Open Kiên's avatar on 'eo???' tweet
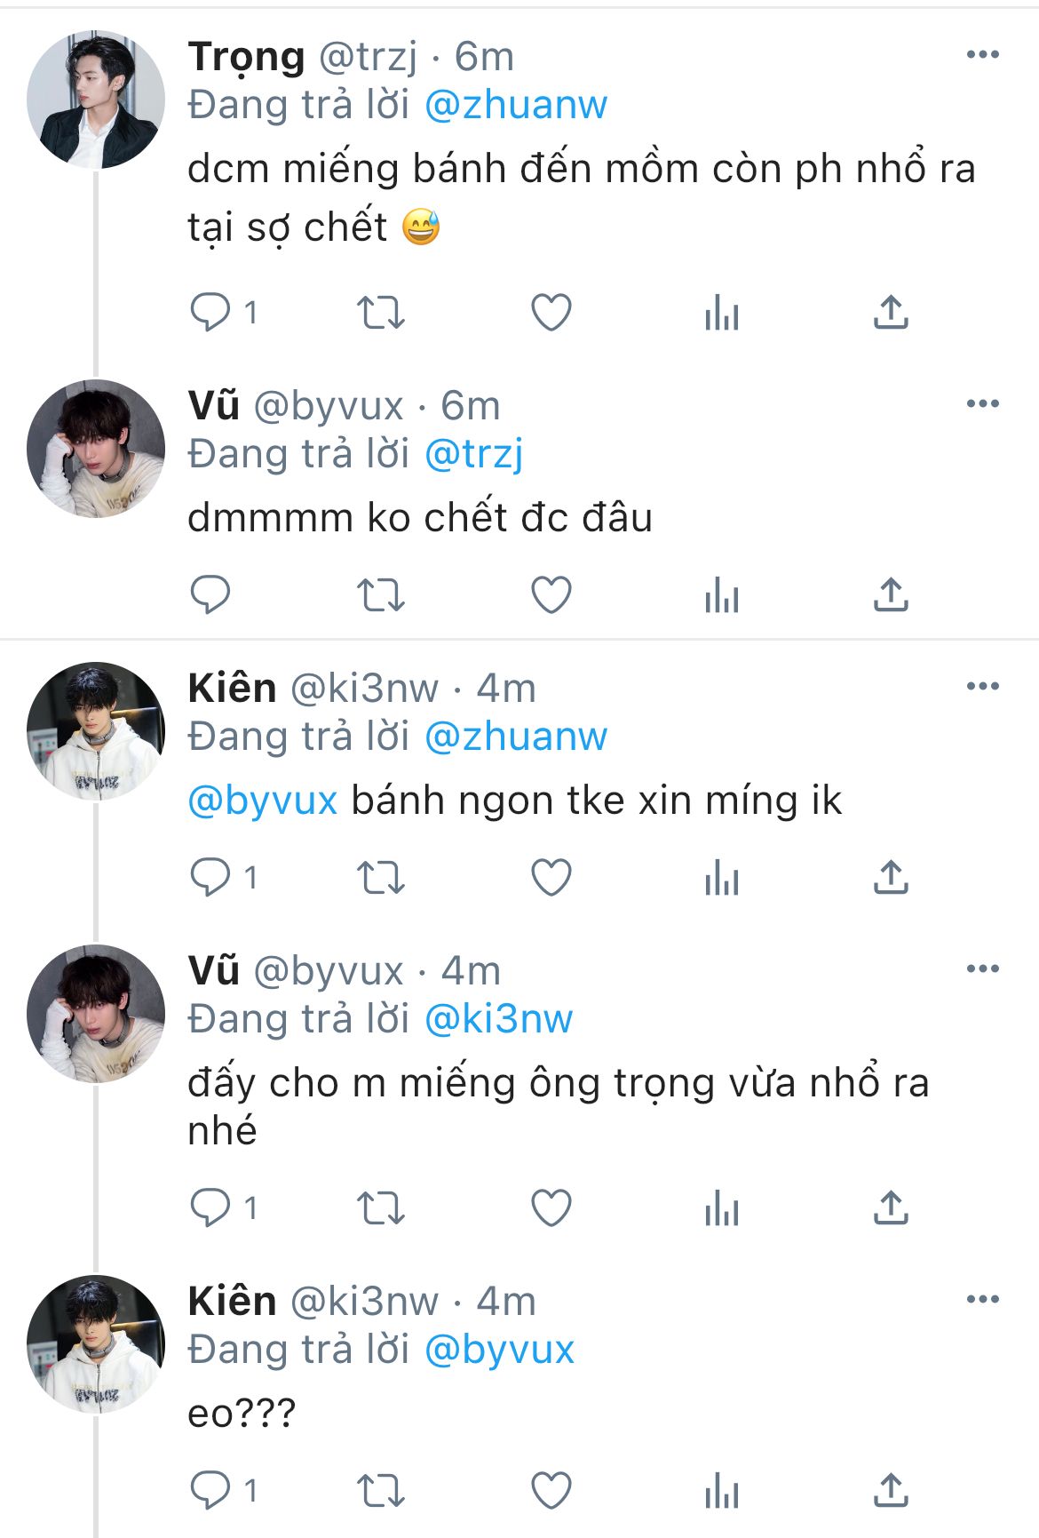 coord(96,1344)
